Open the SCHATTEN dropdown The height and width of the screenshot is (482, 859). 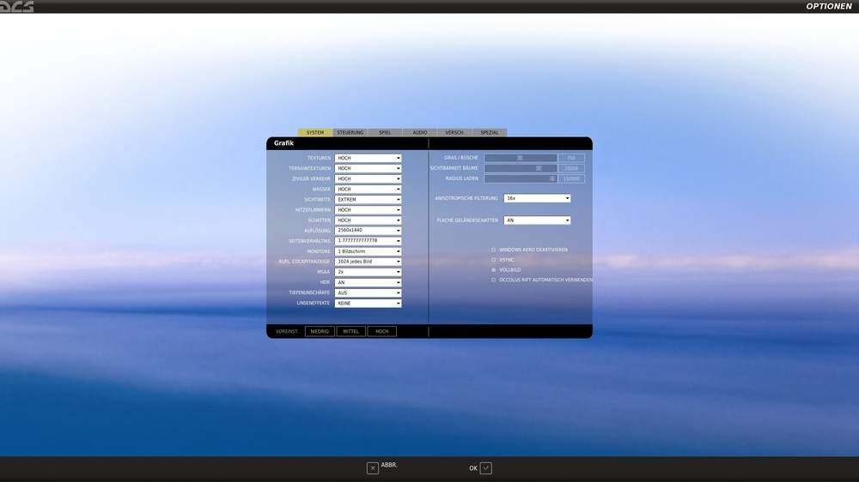click(x=369, y=220)
